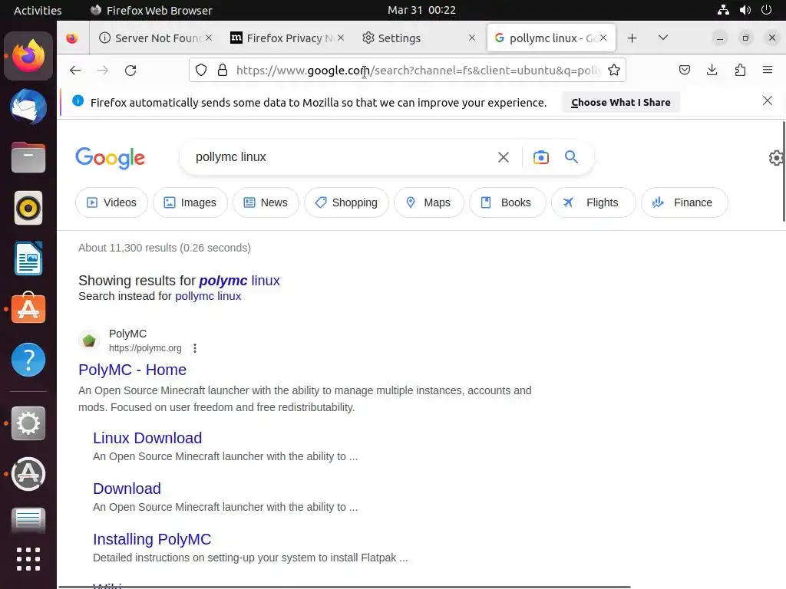
Task: Click the vertical page scrollbar
Action: tap(784, 171)
